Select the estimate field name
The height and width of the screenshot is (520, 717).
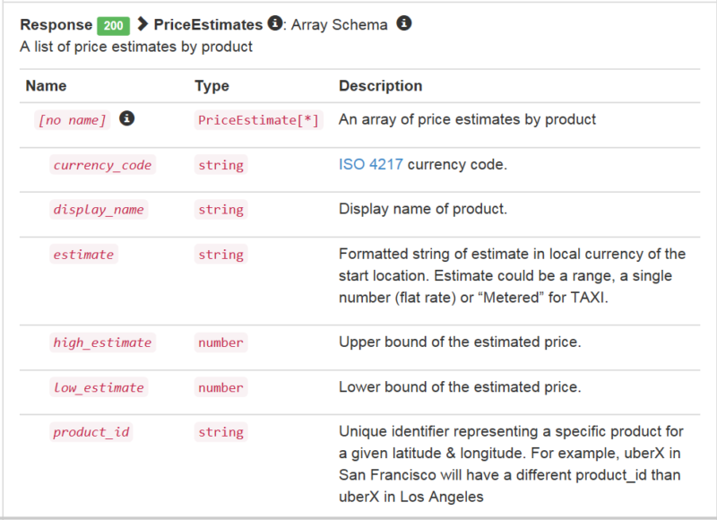click(x=83, y=255)
